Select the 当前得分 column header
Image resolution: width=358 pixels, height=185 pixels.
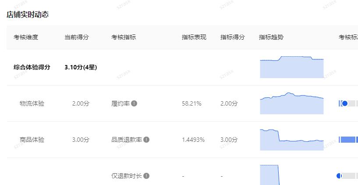pyautogui.click(x=77, y=37)
